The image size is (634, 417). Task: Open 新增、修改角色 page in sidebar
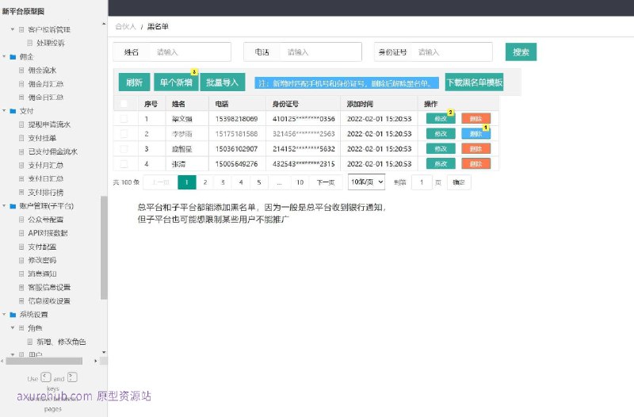(61, 342)
